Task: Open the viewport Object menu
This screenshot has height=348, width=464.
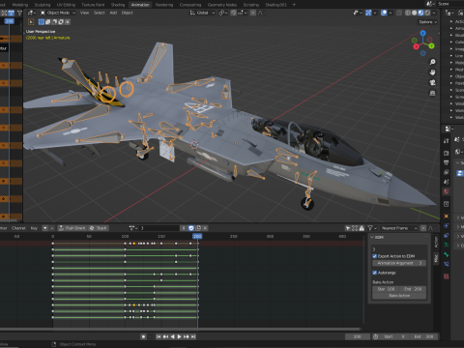Action: (127, 13)
